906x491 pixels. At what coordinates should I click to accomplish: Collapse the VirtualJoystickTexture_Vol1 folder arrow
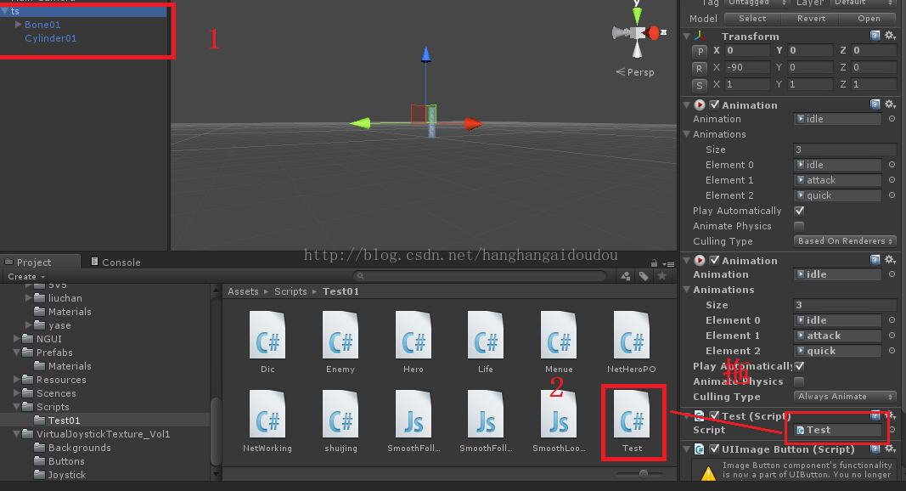click(x=17, y=433)
